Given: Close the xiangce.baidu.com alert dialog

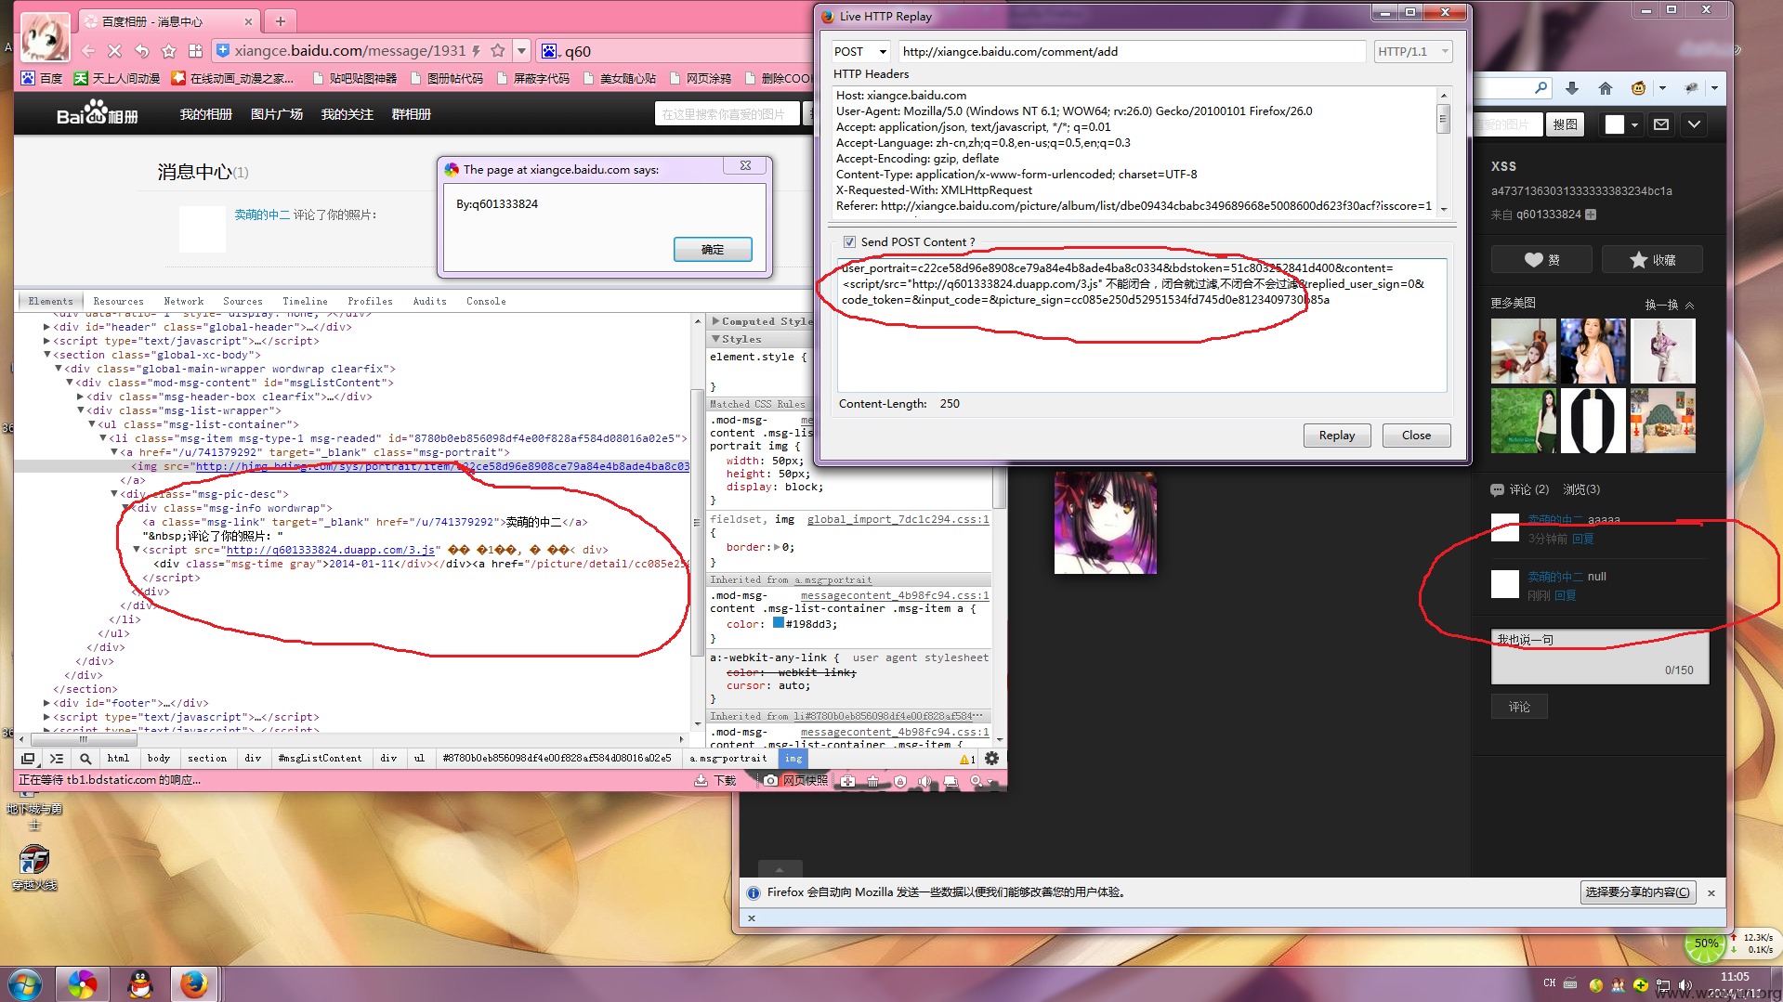Looking at the screenshot, I should (745, 166).
